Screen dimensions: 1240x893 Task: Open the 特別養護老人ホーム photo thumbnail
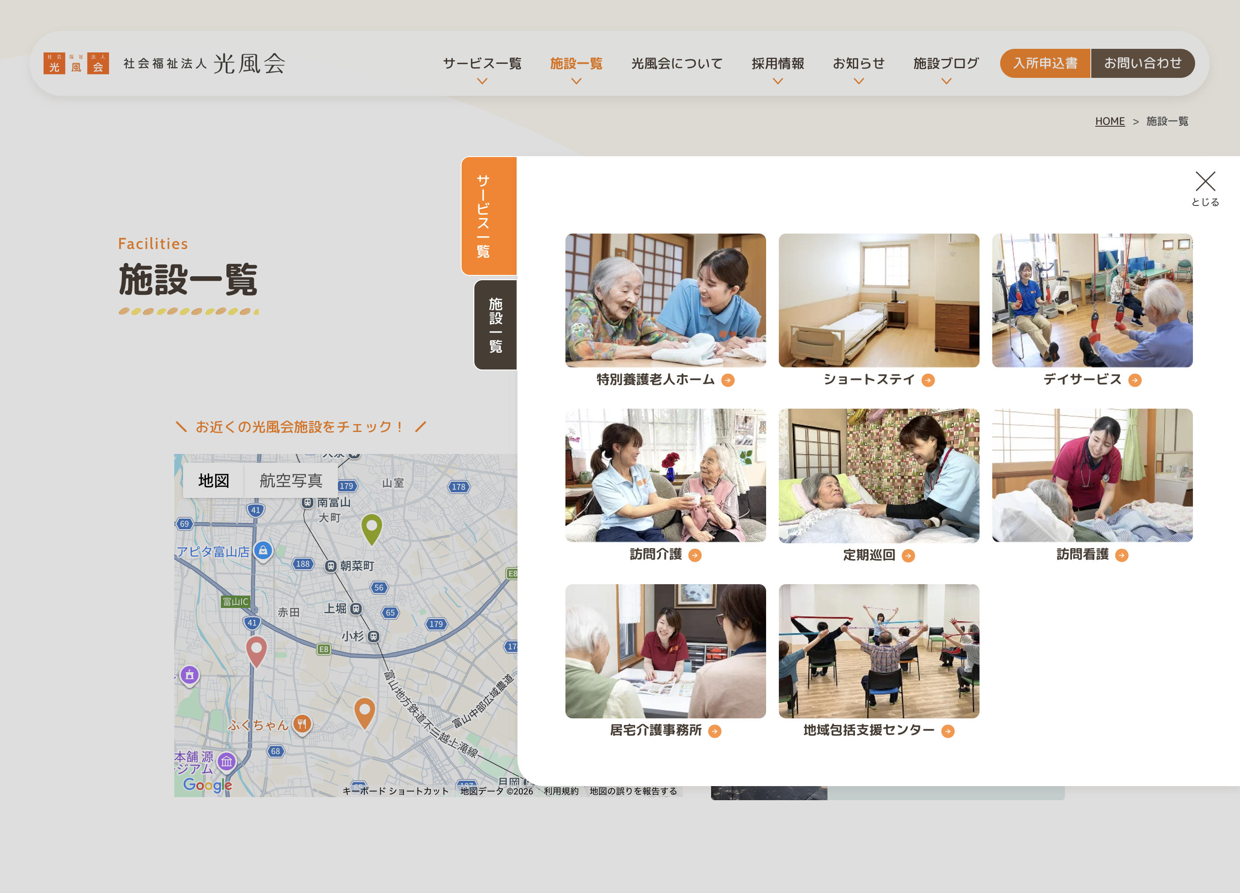[665, 300]
